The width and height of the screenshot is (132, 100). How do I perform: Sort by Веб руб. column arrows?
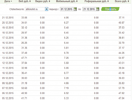pos(30,1)
